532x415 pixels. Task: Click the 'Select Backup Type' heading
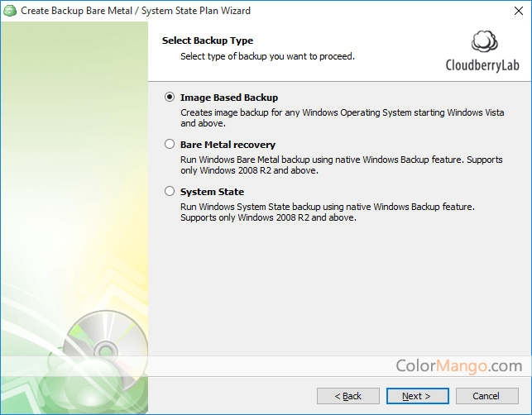coord(208,41)
